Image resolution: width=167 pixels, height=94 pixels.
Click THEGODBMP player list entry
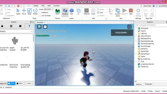(122, 33)
